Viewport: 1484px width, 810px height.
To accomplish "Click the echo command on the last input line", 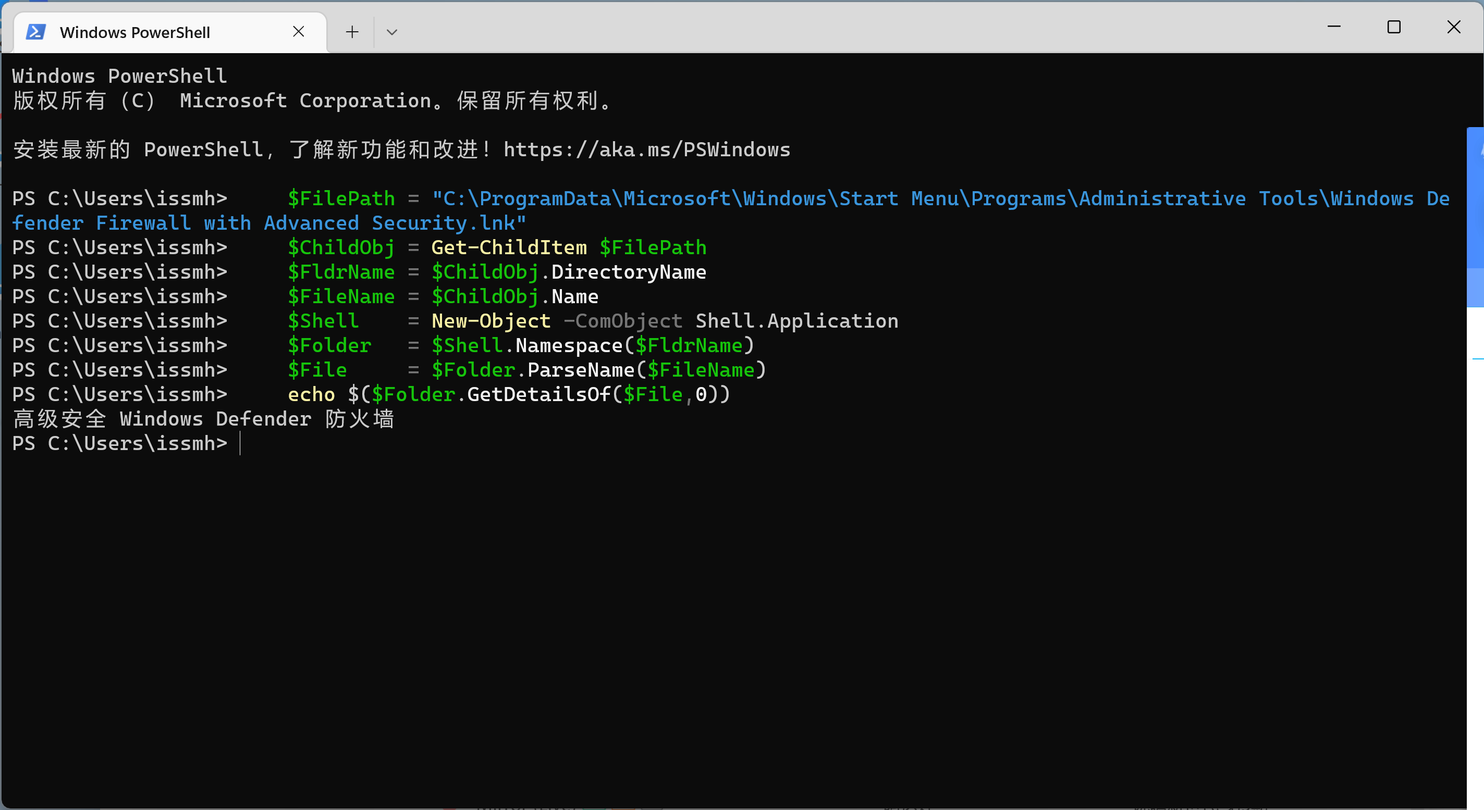I will coord(312,394).
